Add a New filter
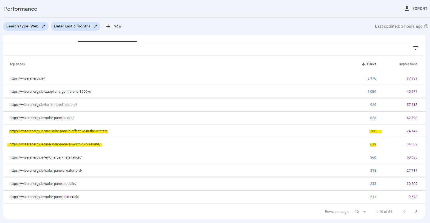 (x=117, y=26)
